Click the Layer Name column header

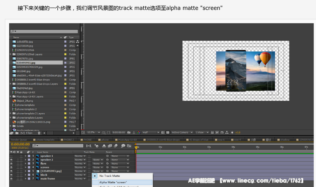pyautogui.click(x=43, y=152)
